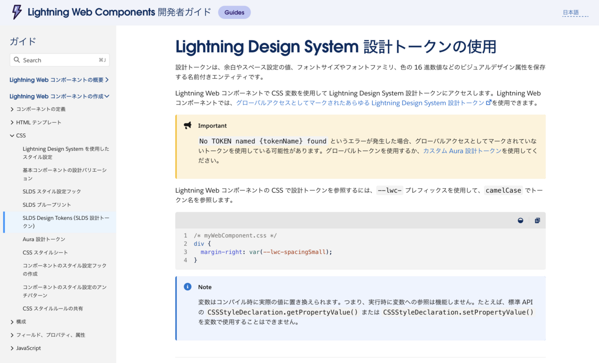Follow グローバルアクセスとしてマークされた SLDS 設計トークン link
The width and height of the screenshot is (599, 363).
click(x=360, y=103)
